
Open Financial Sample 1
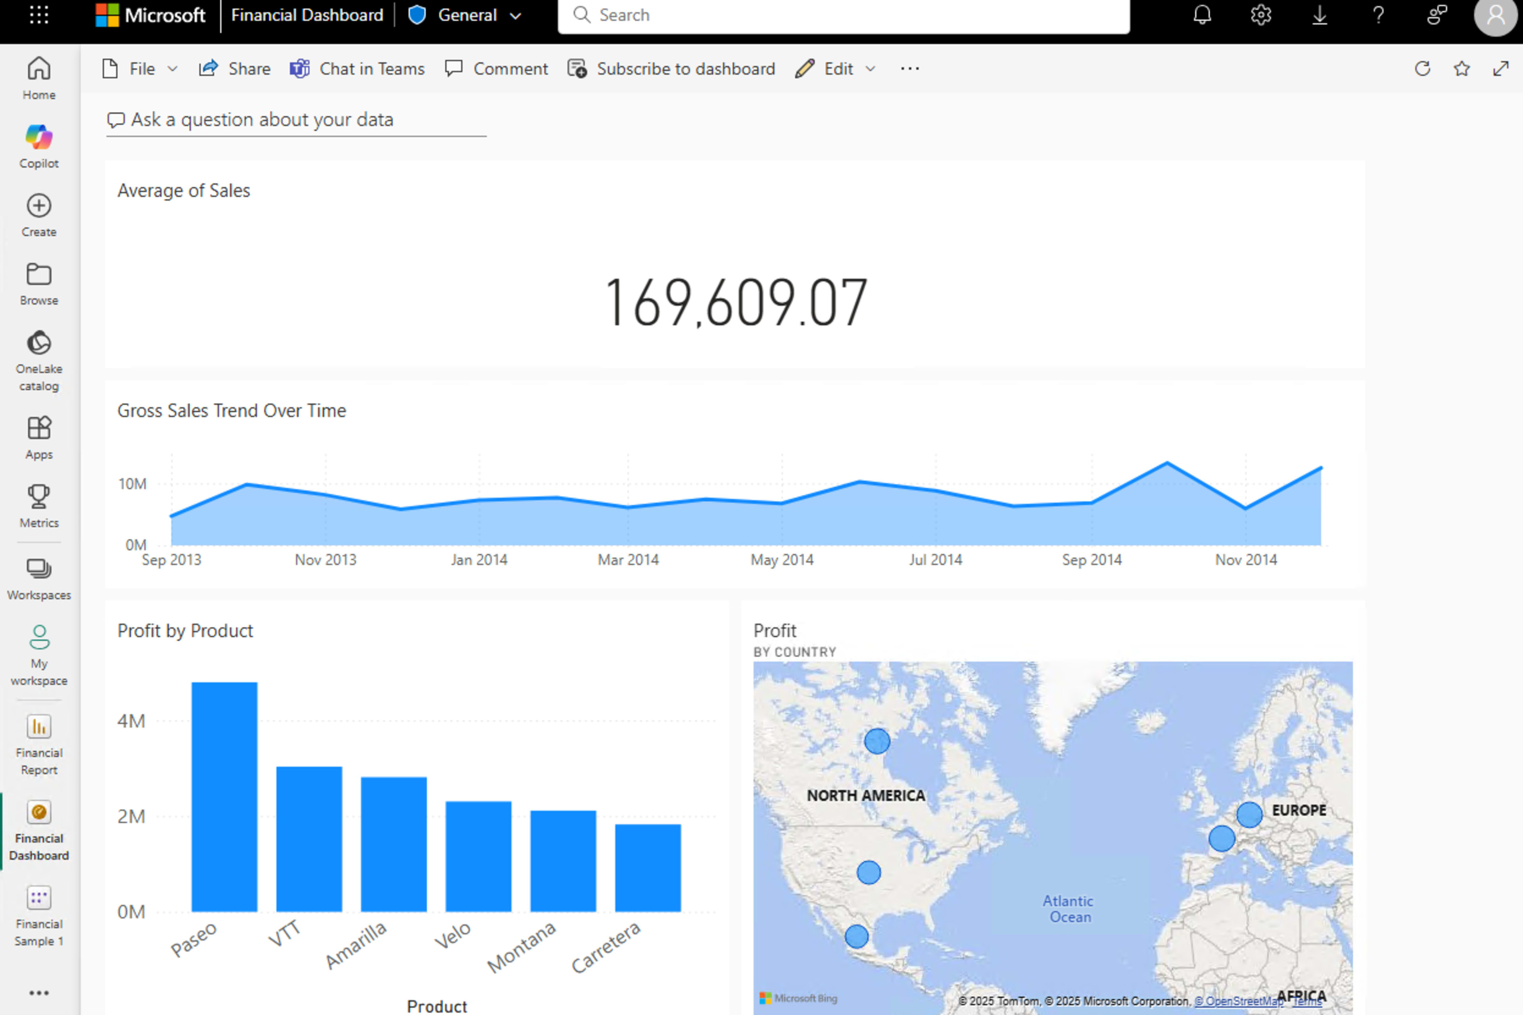click(39, 915)
